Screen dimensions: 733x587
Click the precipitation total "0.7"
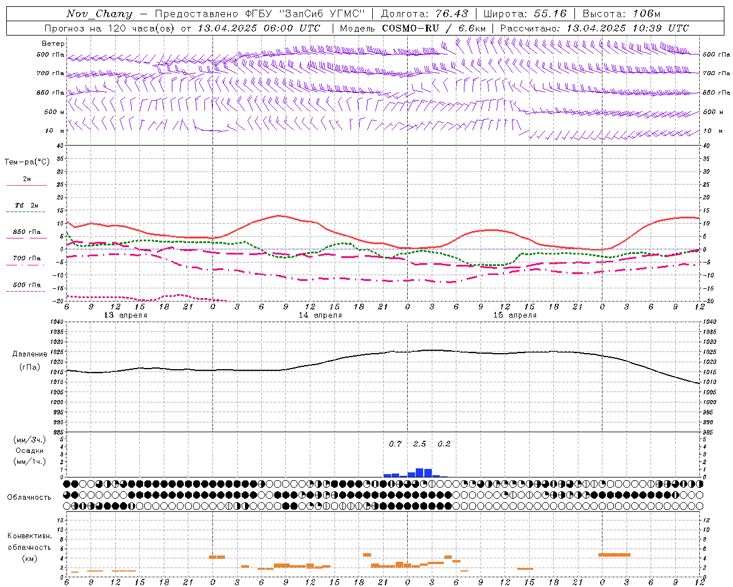coord(395,444)
